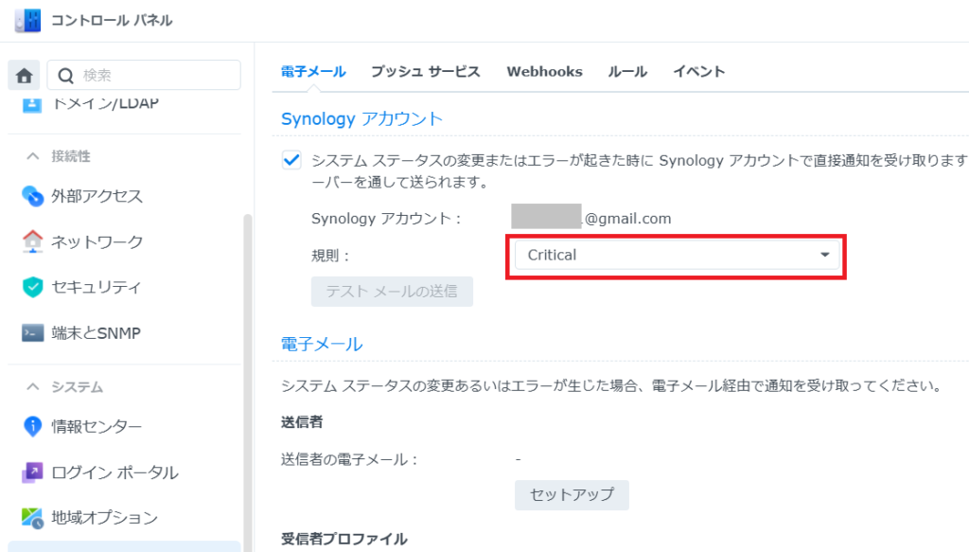Open Info Center (情報センター) icon

pos(33,426)
